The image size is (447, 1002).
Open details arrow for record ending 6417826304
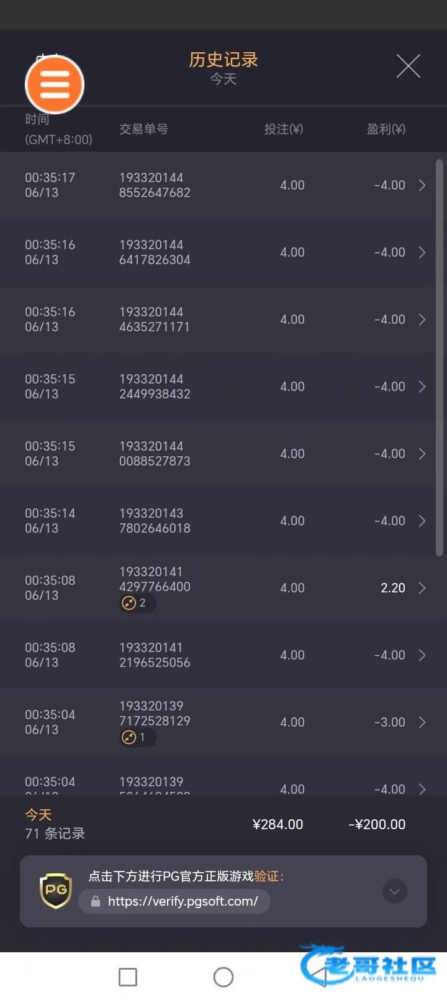[422, 252]
